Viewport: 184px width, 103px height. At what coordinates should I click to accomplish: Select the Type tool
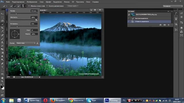2,67
